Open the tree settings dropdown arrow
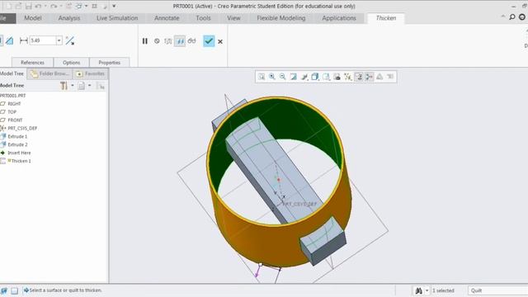Viewport: 528px width, 297px height. pos(72,86)
